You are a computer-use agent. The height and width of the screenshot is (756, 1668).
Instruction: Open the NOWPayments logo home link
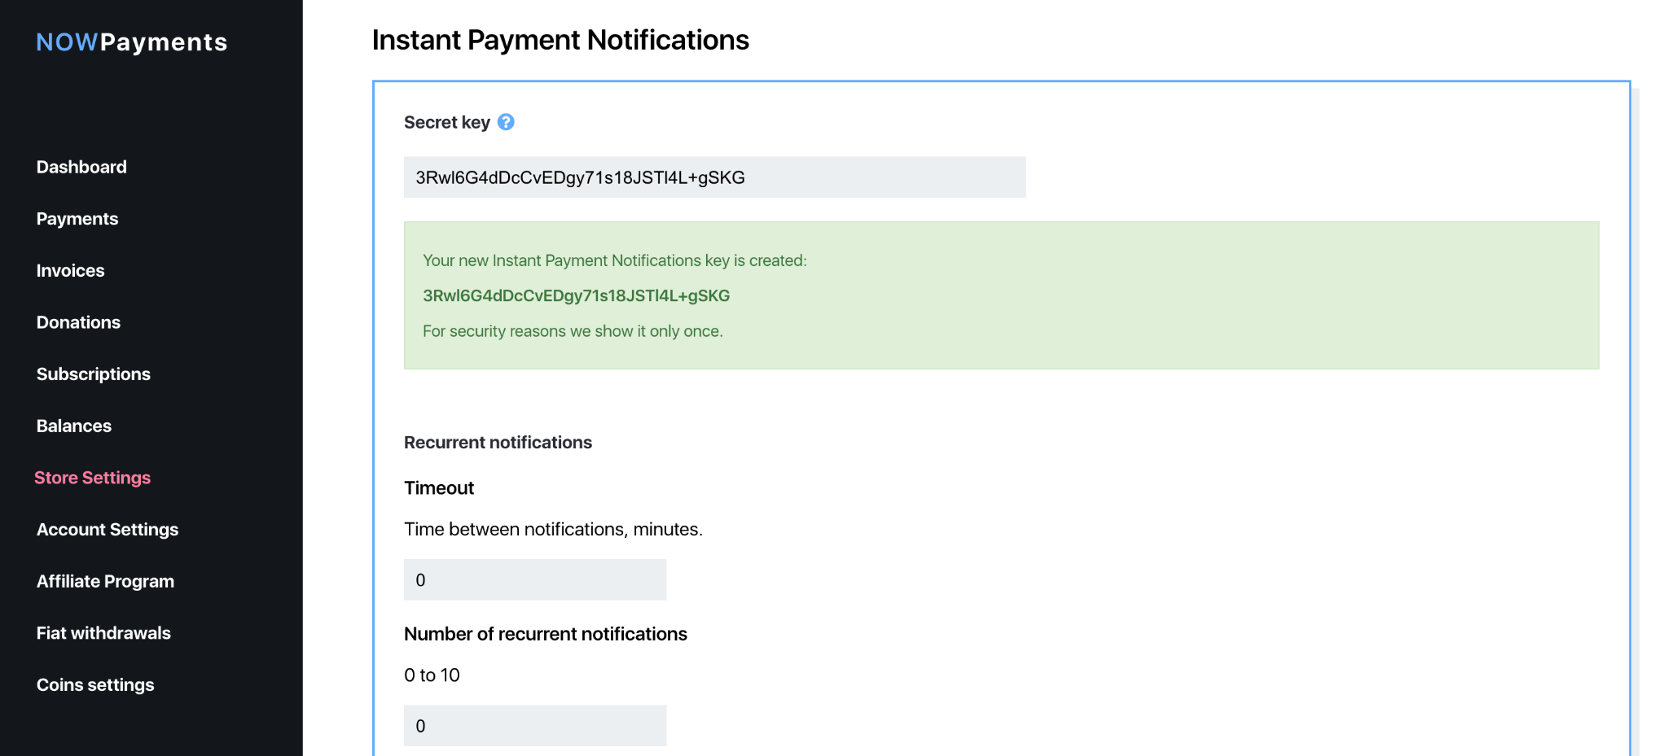[132, 42]
